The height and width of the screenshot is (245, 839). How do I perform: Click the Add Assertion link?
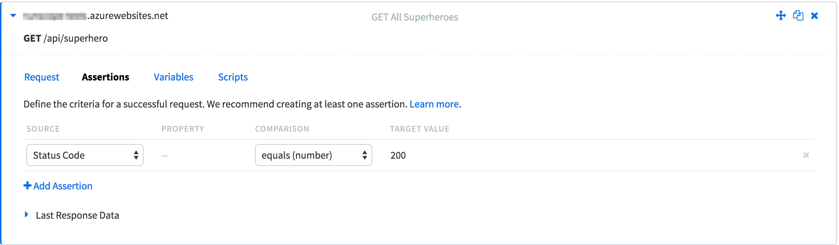point(63,186)
